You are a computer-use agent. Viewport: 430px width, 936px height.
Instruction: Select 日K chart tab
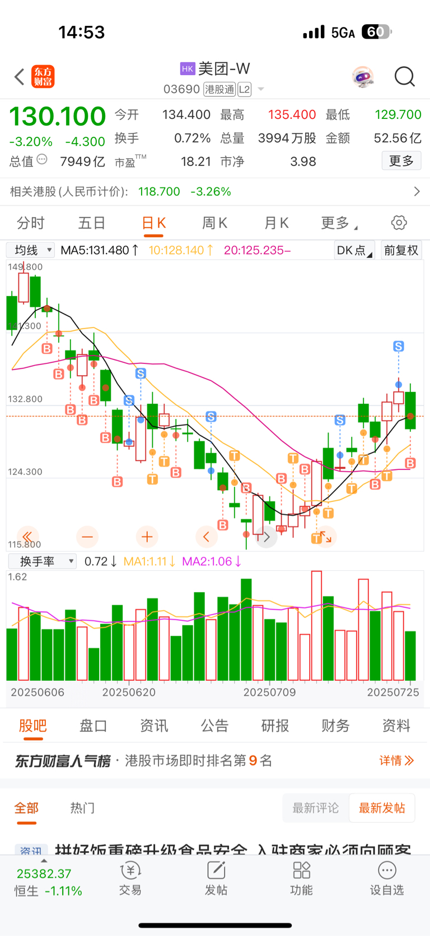click(153, 223)
